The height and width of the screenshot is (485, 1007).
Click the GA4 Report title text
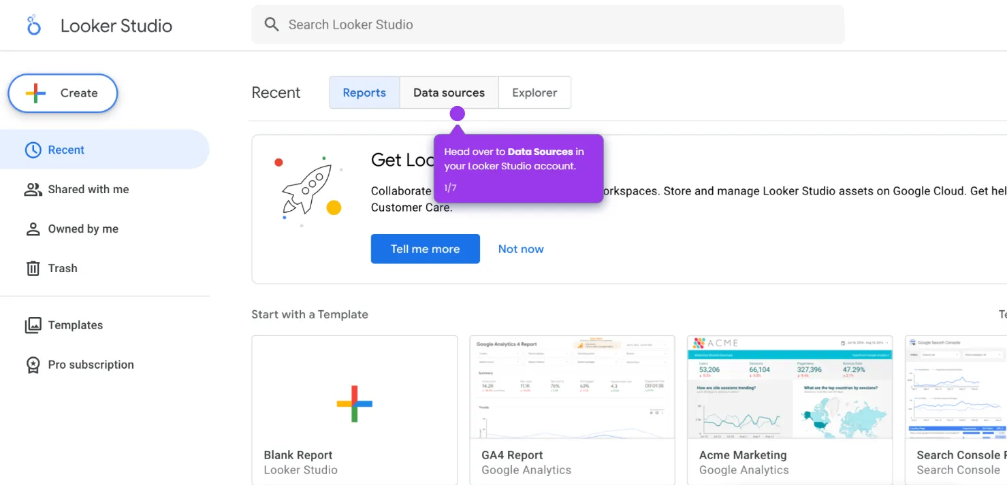click(512, 455)
